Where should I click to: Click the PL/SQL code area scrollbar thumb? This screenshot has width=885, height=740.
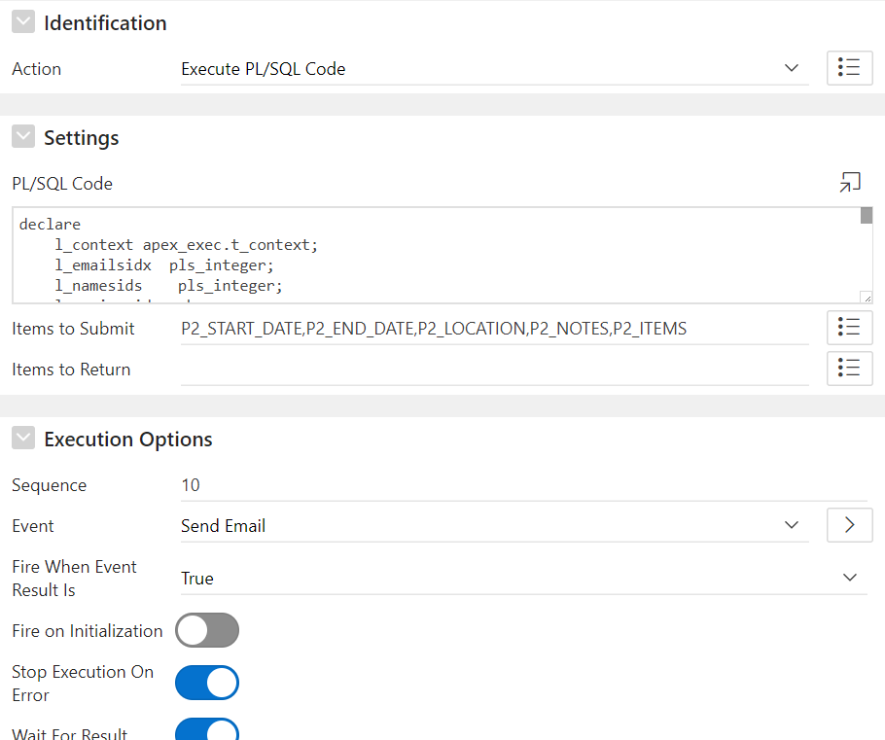click(x=867, y=216)
